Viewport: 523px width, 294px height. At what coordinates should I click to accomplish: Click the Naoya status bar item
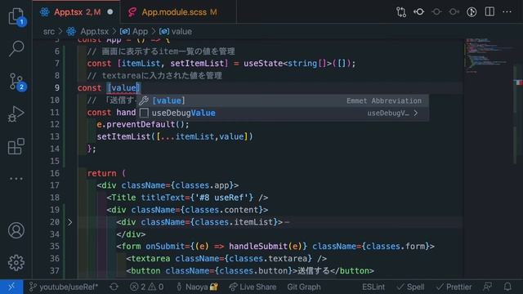pos(198,287)
